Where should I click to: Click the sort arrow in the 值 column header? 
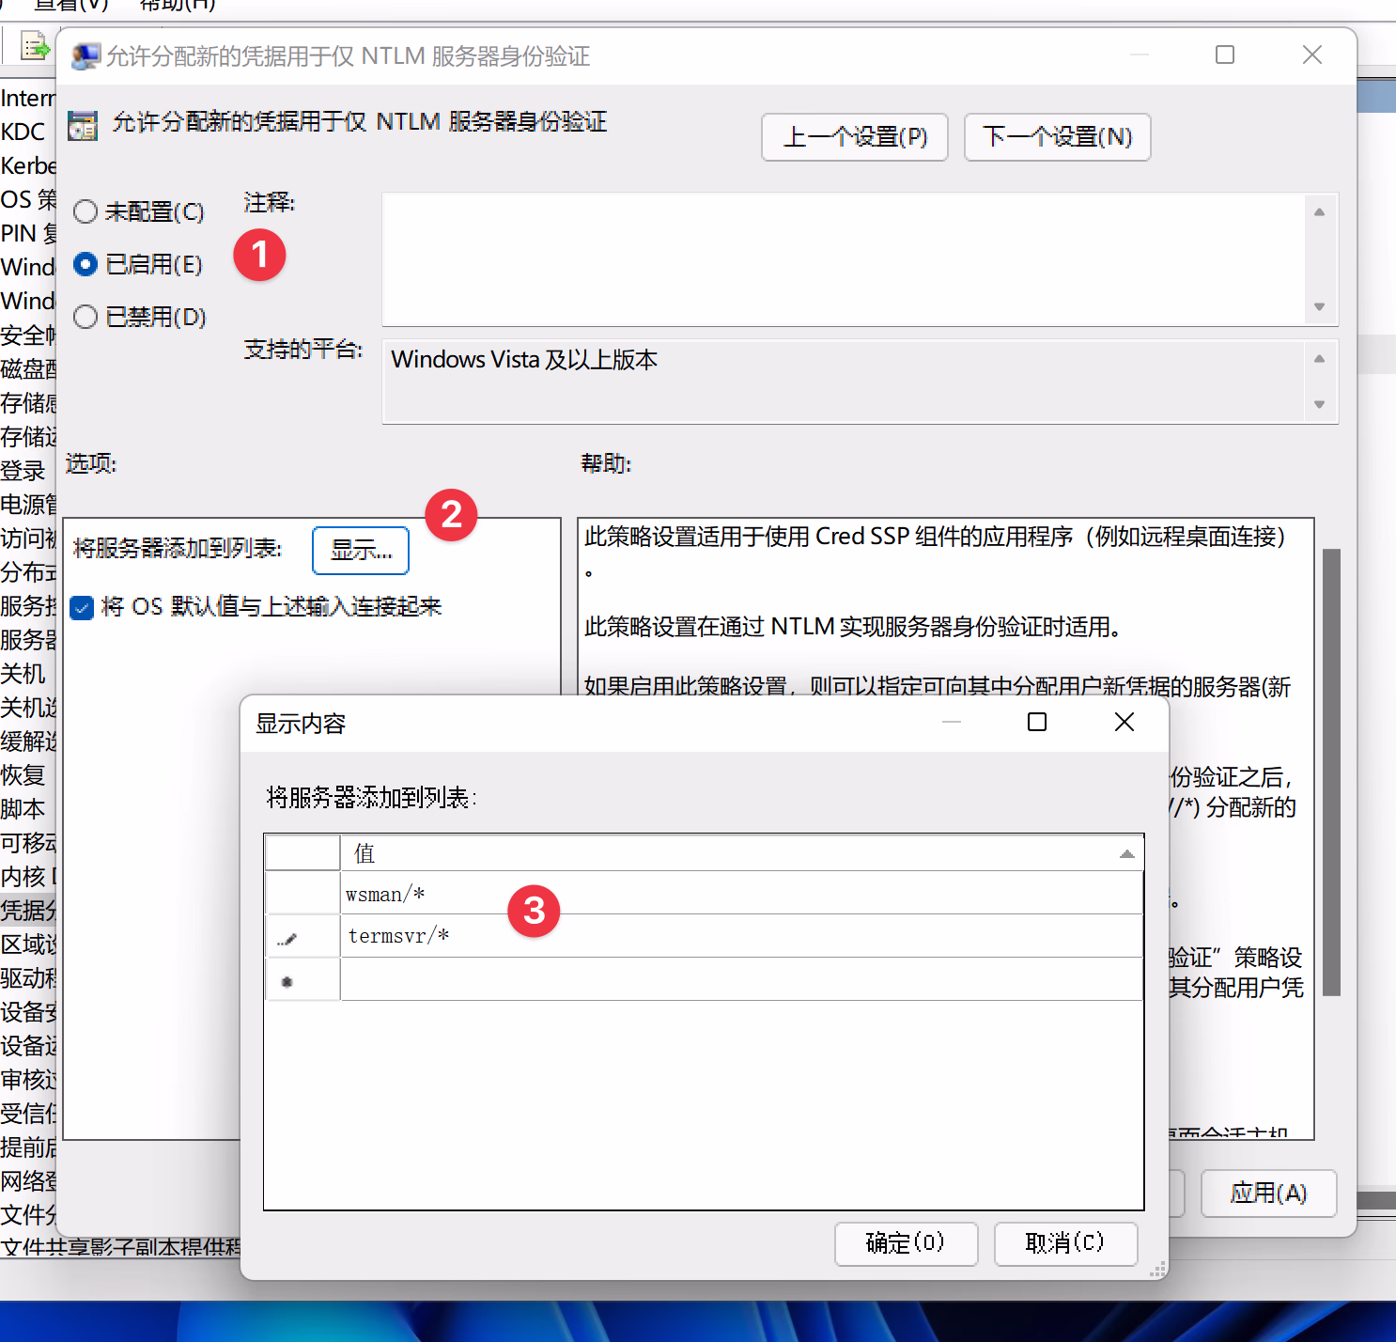click(1126, 854)
